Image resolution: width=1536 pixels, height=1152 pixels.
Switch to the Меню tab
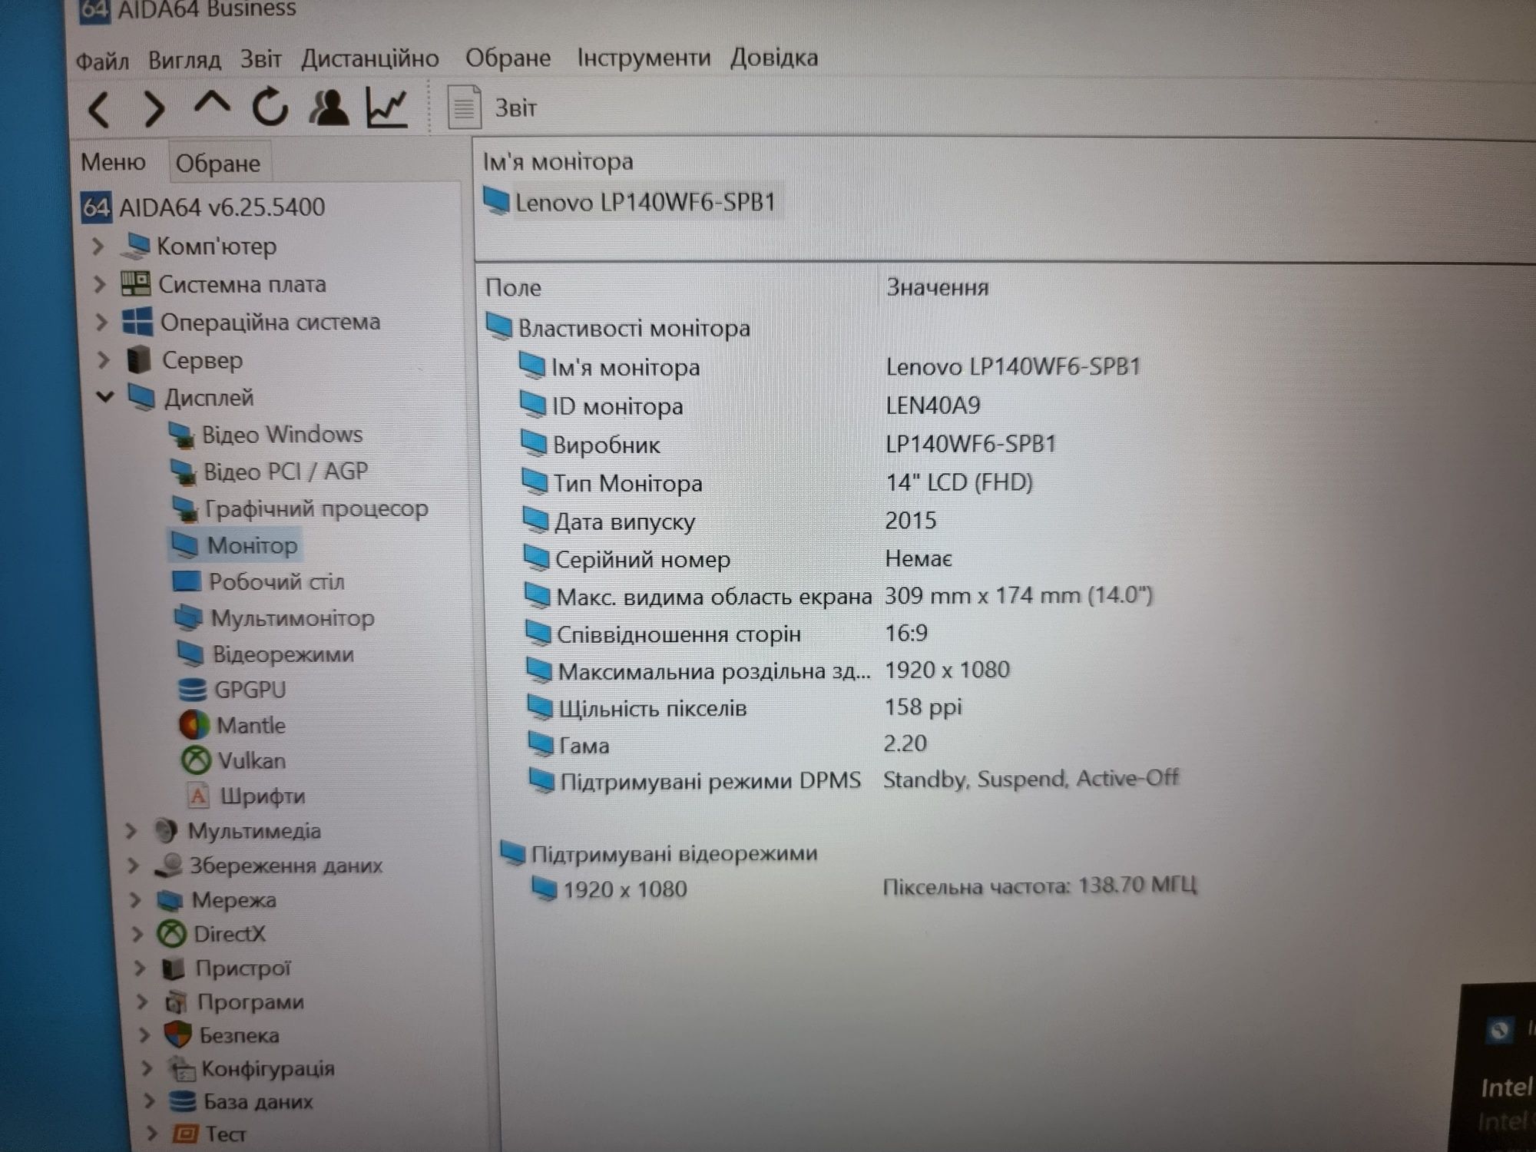click(113, 162)
